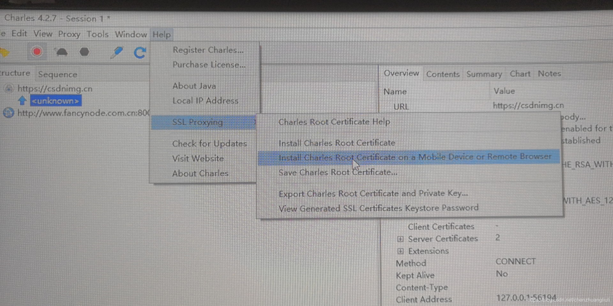The width and height of the screenshot is (613, 306).
Task: Select the http://www.fancynode.com.cn tree node
Action: (83, 113)
